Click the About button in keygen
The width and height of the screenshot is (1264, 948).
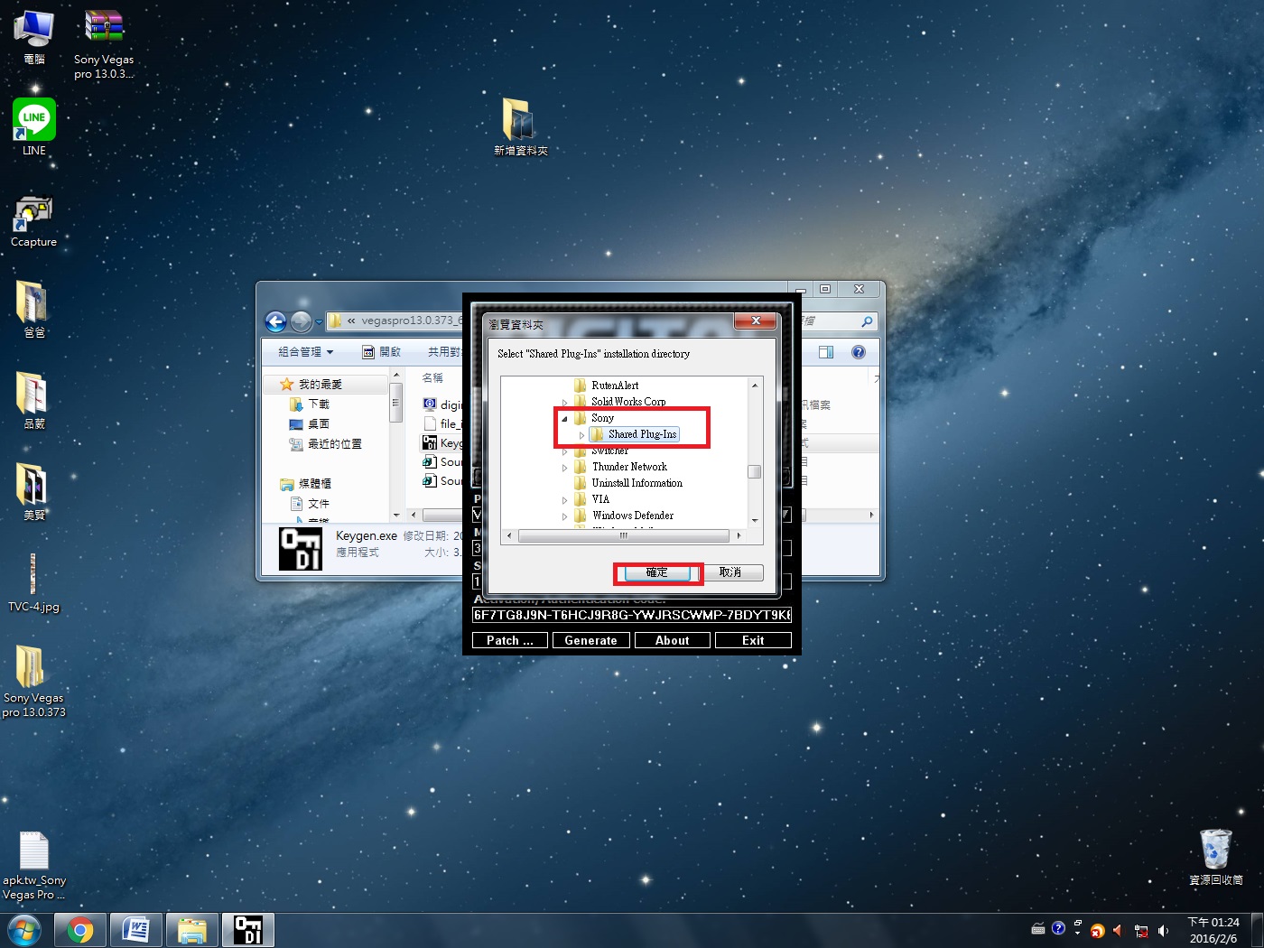coord(672,640)
